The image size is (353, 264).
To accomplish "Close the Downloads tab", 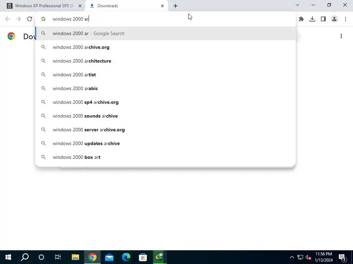I will (x=162, y=6).
